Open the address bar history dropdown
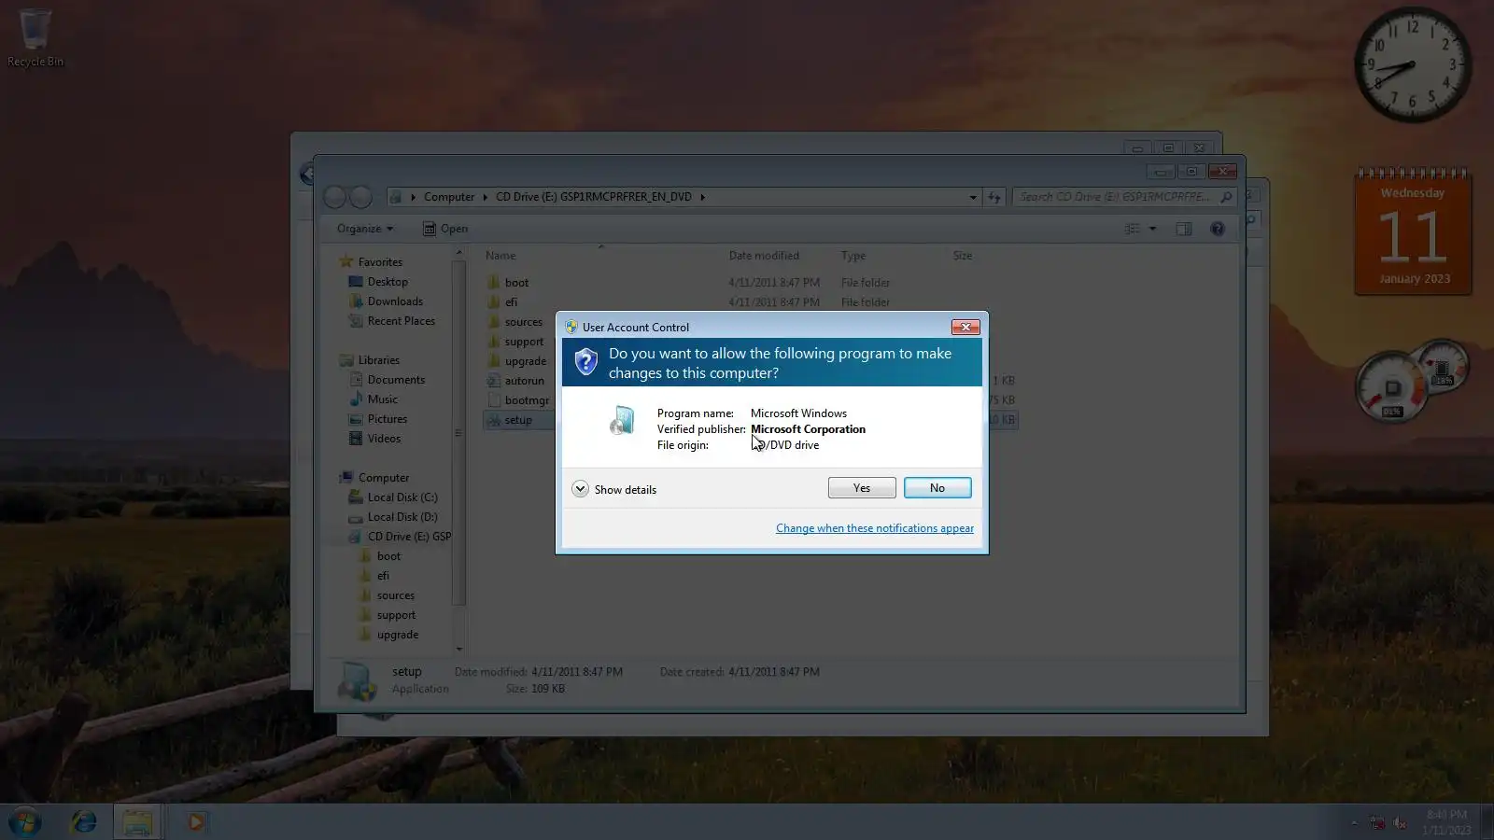Screen dimensions: 1494x840 (973, 197)
